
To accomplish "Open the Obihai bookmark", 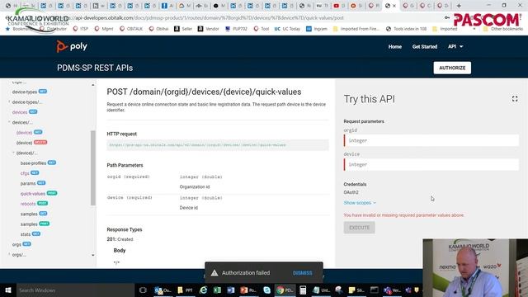I will [x=159, y=29].
